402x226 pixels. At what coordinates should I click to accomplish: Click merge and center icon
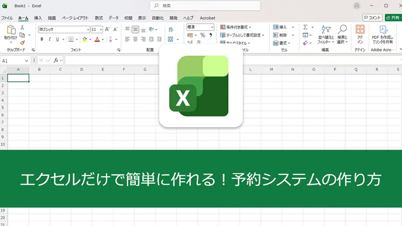click(x=170, y=39)
